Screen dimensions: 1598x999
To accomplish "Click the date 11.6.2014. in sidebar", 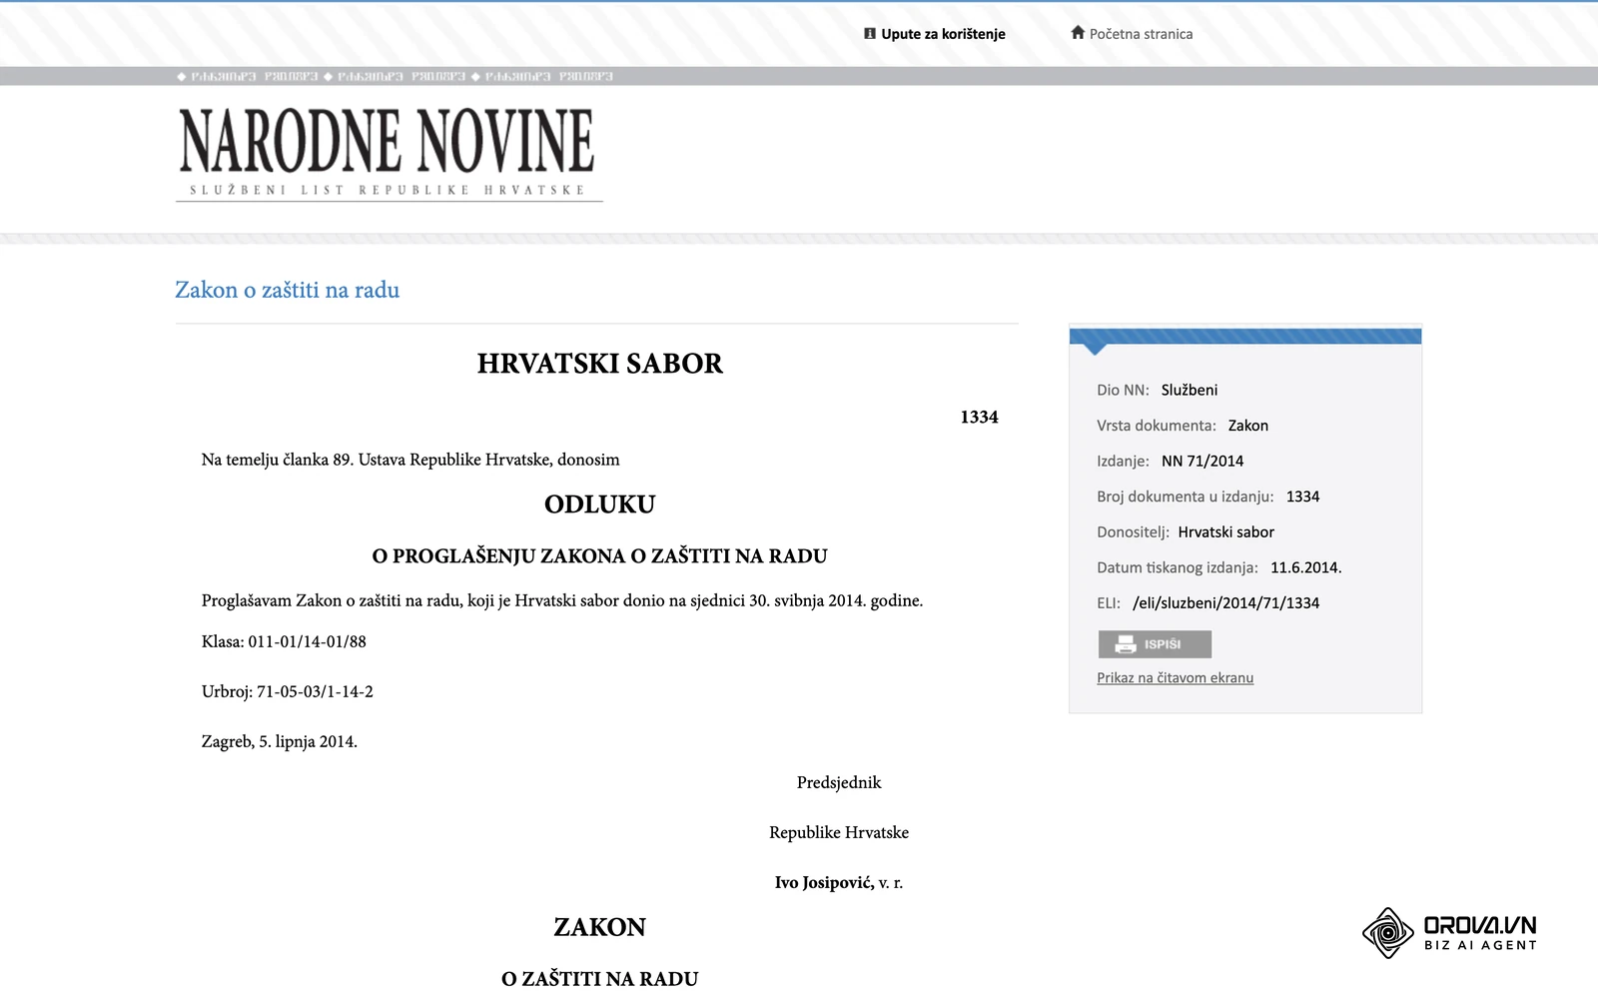I will click(1305, 567).
